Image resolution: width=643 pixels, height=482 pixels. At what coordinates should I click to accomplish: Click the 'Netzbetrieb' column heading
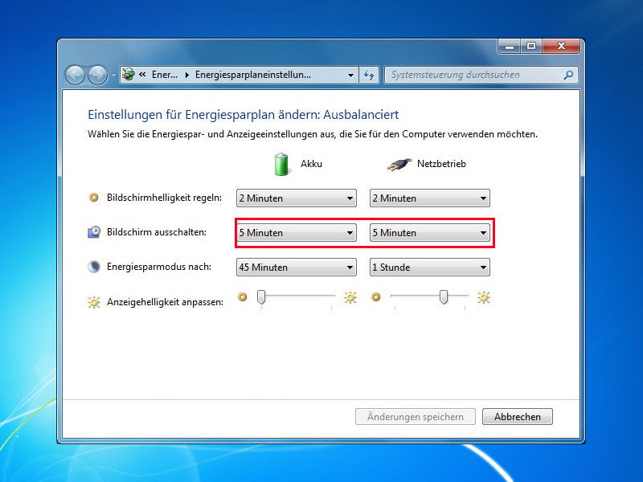[441, 164]
